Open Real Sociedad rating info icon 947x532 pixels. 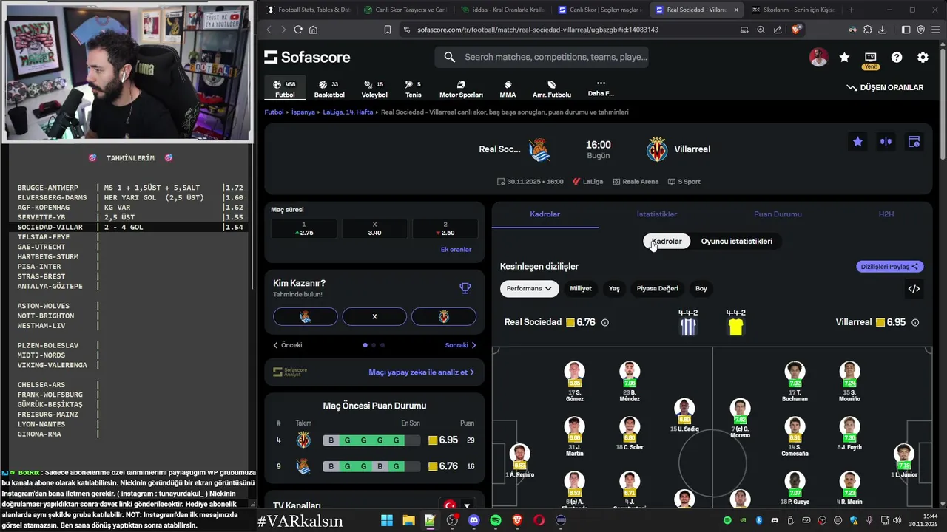[x=605, y=323]
